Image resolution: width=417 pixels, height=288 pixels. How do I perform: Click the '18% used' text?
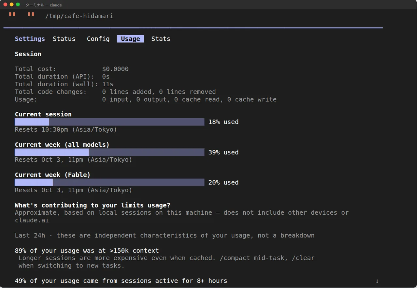(x=223, y=122)
